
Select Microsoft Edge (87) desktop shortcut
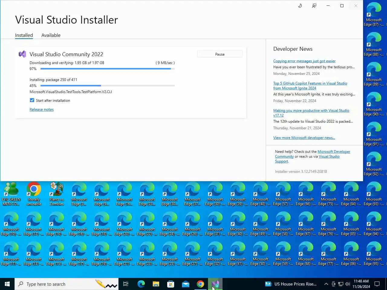click(x=374, y=15)
